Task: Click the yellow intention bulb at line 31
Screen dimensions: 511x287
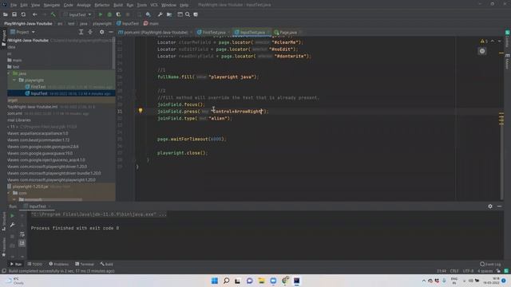Action: point(141,111)
